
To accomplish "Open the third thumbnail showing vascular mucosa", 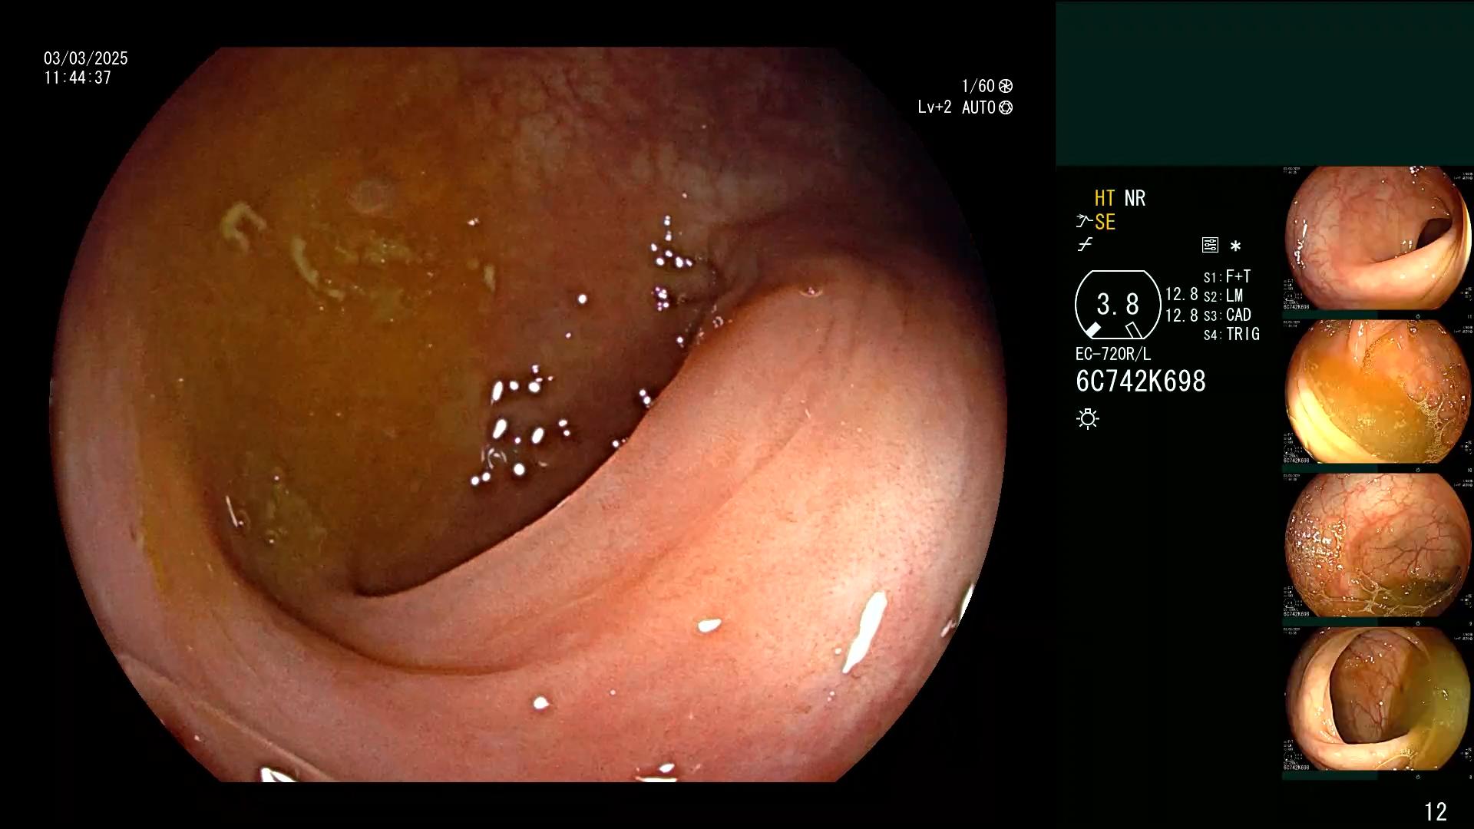I will (x=1378, y=546).
